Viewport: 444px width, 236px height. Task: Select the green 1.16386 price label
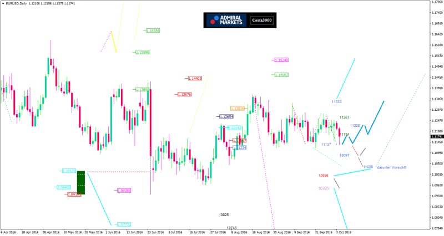tap(153, 31)
